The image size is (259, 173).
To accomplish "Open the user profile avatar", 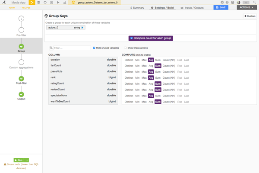I will tap(238, 3).
